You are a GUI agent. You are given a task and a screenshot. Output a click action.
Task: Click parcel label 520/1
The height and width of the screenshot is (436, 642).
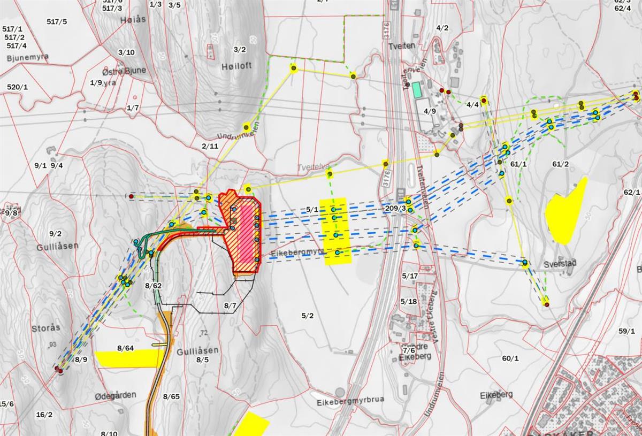tap(17, 87)
